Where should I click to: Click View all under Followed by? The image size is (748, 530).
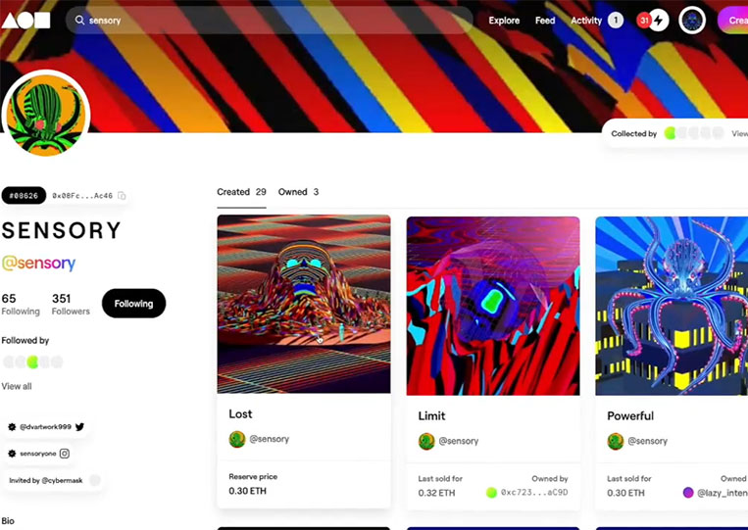pyautogui.click(x=17, y=386)
